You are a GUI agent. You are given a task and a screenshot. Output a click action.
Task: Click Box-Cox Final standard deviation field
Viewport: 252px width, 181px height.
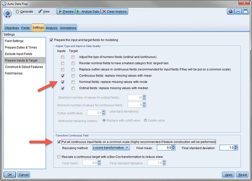coord(155,163)
